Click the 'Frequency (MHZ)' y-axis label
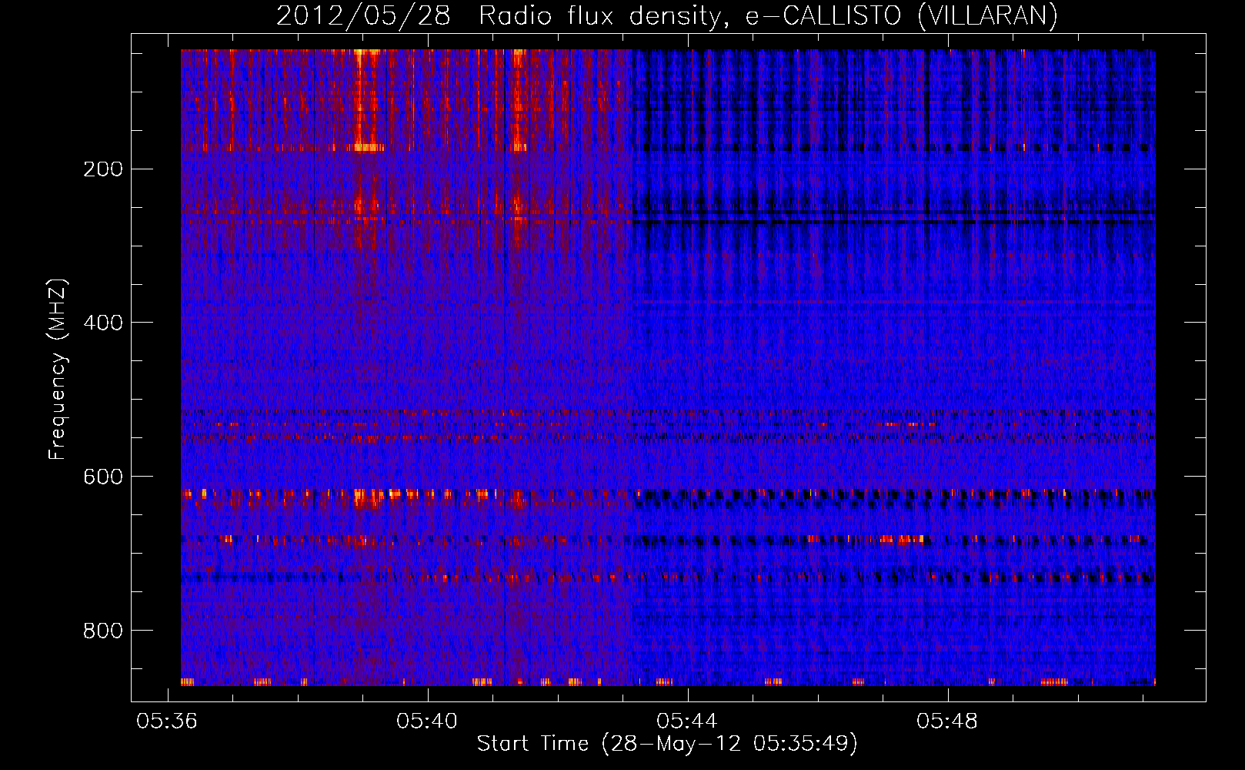Viewport: 1245px width, 770px height. pyautogui.click(x=58, y=370)
